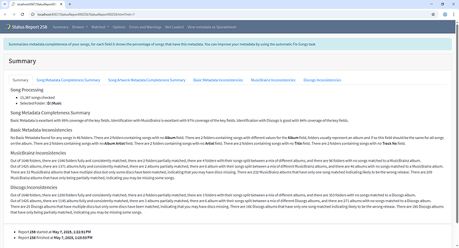This screenshot has height=248, width=459.
Task: Click the browser address bar URL
Action: (86, 15)
